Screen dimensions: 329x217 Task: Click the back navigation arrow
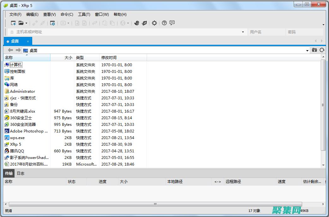click(10, 50)
